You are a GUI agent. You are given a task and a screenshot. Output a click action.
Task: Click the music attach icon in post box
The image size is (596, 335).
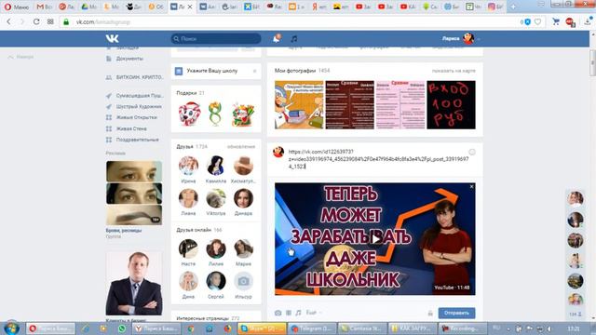[x=298, y=313]
